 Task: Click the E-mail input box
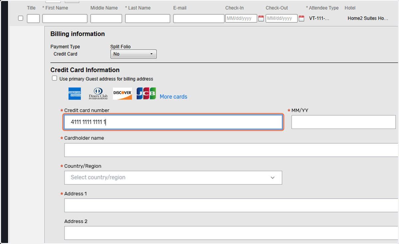coord(199,19)
